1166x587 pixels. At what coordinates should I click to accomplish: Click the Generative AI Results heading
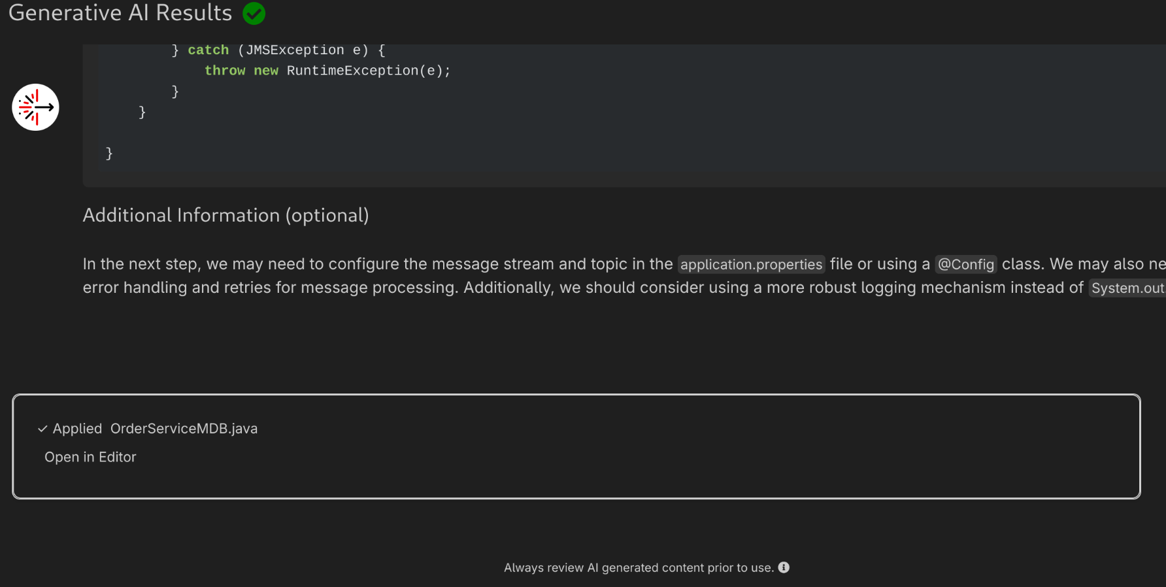click(120, 13)
